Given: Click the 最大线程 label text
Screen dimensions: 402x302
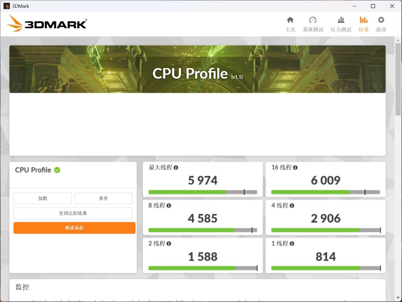Looking at the screenshot, I should pos(160,167).
